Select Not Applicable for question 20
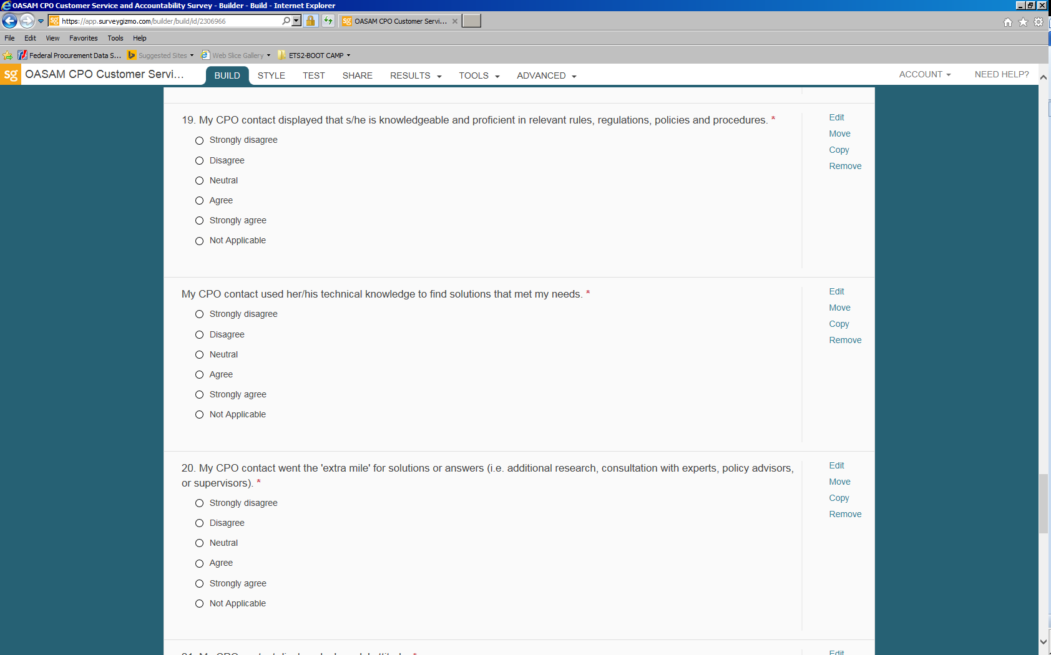 click(200, 604)
